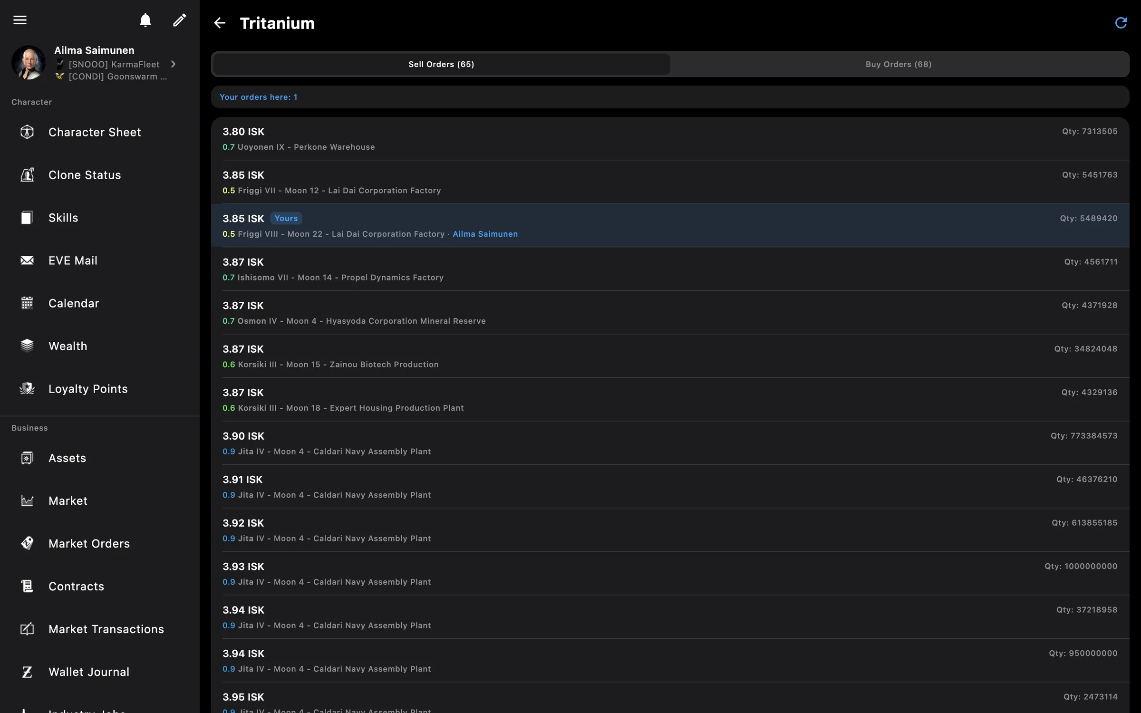The image size is (1141, 713).
Task: Click 'Your orders here: 1' banner
Action: pos(670,97)
